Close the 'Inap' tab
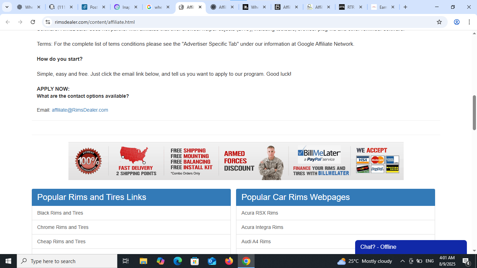 coord(136,7)
